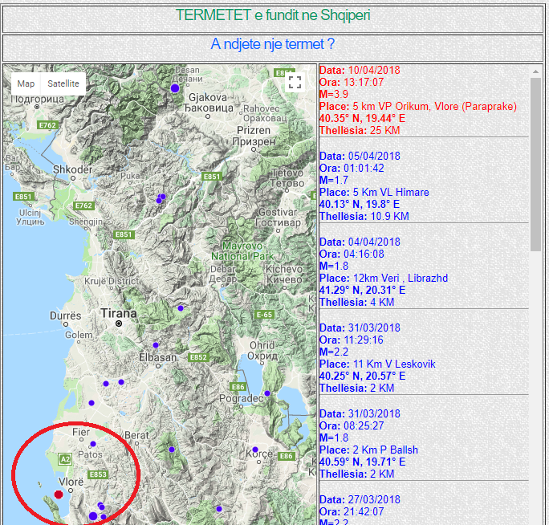Viewport: 549px width, 525px height.
Task: Click the Tirana city label on map
Action: coord(118,313)
